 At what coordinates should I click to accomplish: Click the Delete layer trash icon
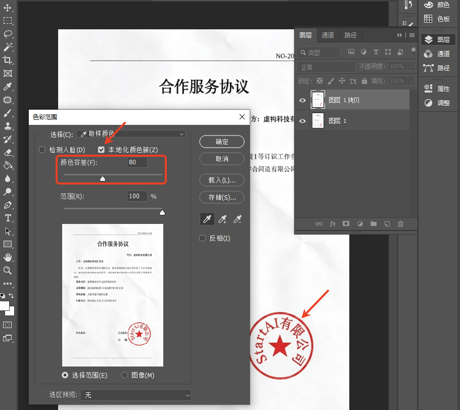[x=400, y=224]
